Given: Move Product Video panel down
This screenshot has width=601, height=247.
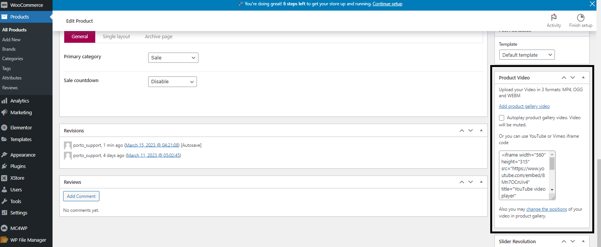Looking at the screenshot, I should 573,78.
